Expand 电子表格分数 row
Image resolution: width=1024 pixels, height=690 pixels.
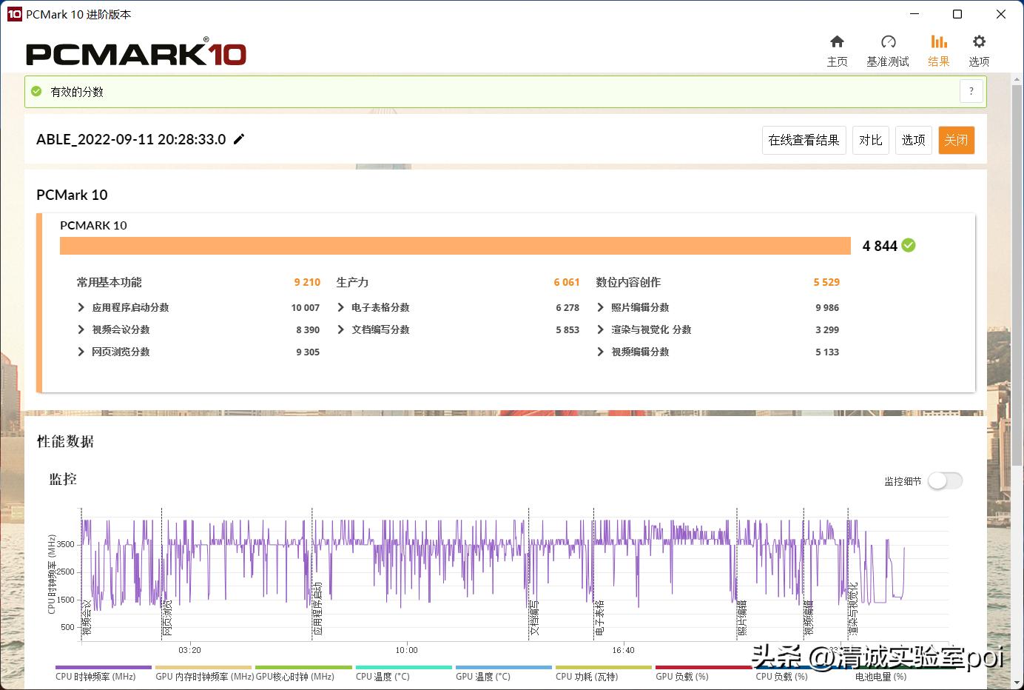[x=341, y=307]
